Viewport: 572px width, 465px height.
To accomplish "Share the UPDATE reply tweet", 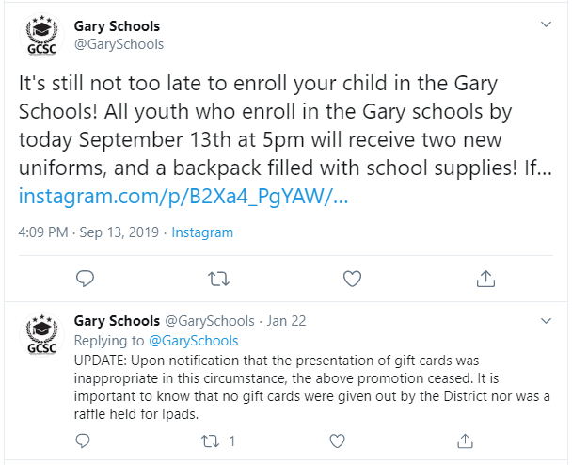I will pyautogui.click(x=465, y=441).
